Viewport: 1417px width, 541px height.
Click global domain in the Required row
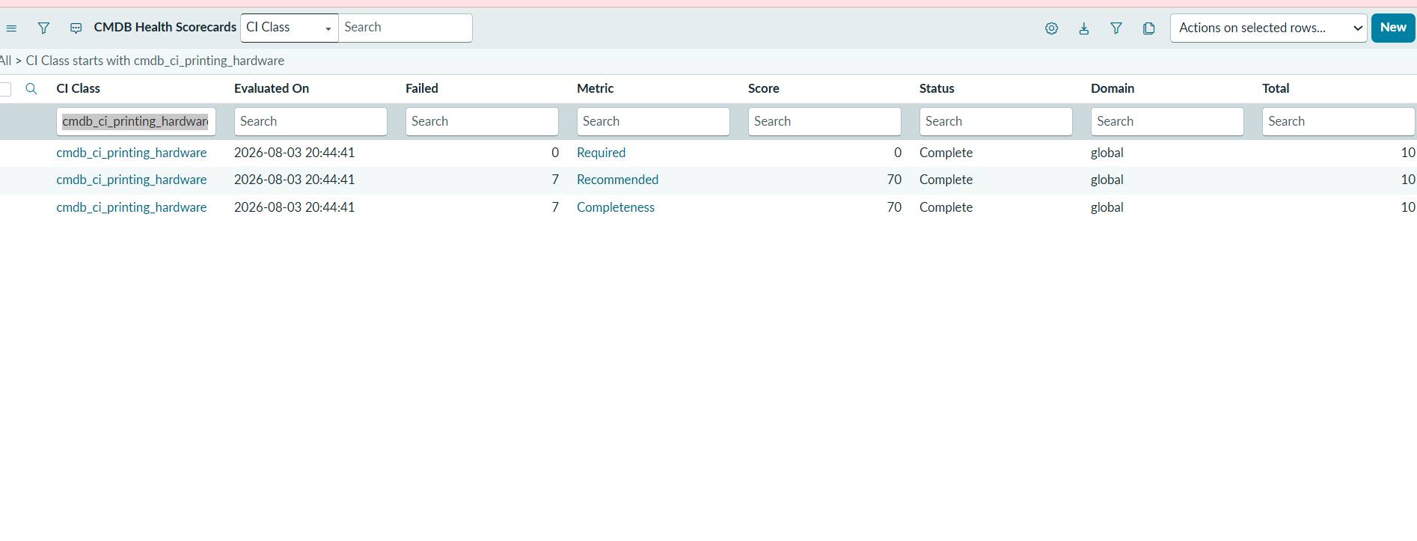(x=1107, y=153)
